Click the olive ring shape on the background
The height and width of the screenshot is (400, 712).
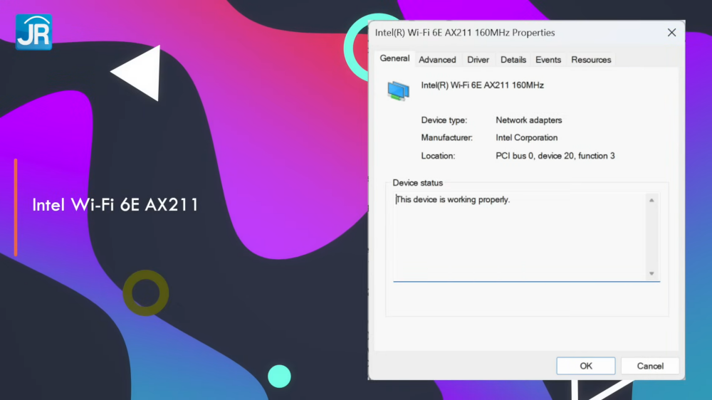(x=146, y=293)
